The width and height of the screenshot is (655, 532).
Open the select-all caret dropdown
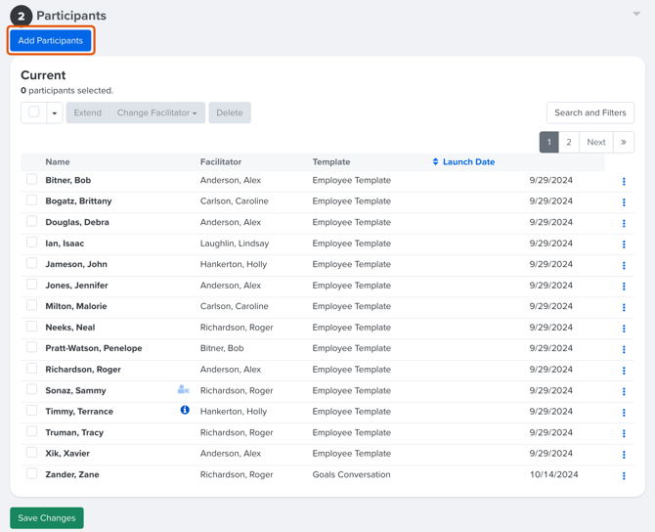click(x=55, y=113)
